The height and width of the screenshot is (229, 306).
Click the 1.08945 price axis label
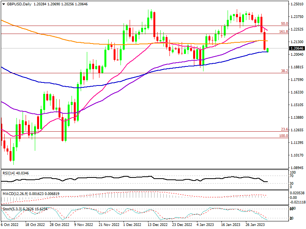[297, 168]
